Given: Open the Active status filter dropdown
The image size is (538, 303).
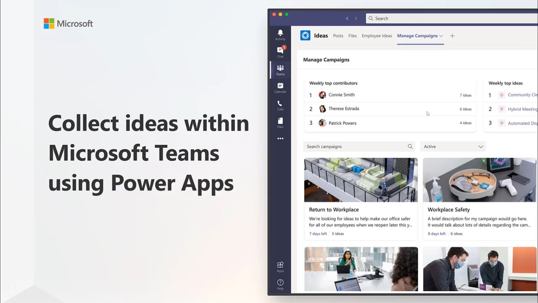Looking at the screenshot, I should click(453, 146).
